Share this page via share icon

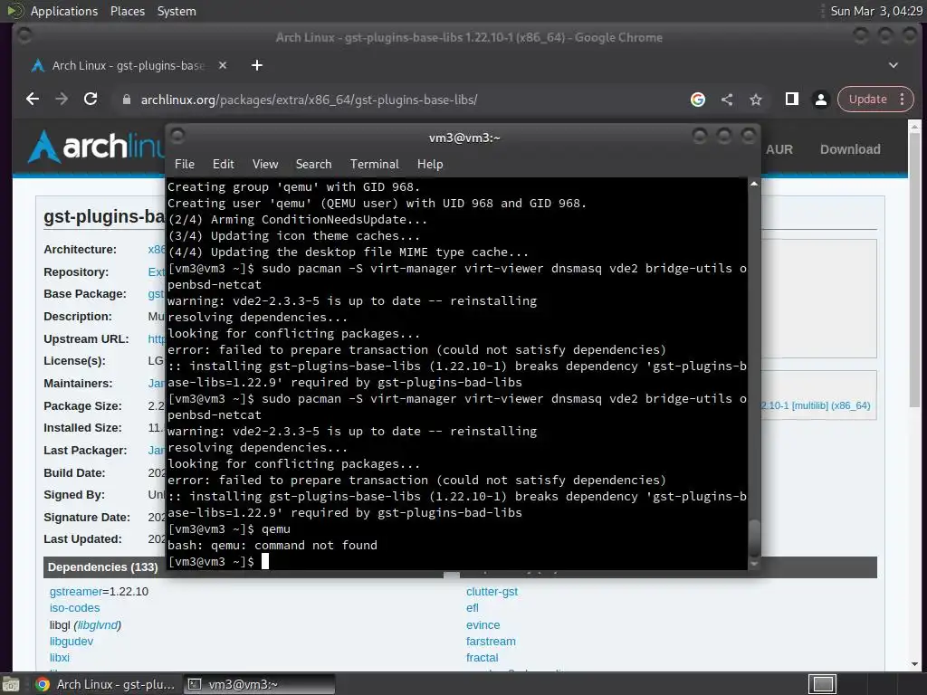click(x=727, y=100)
